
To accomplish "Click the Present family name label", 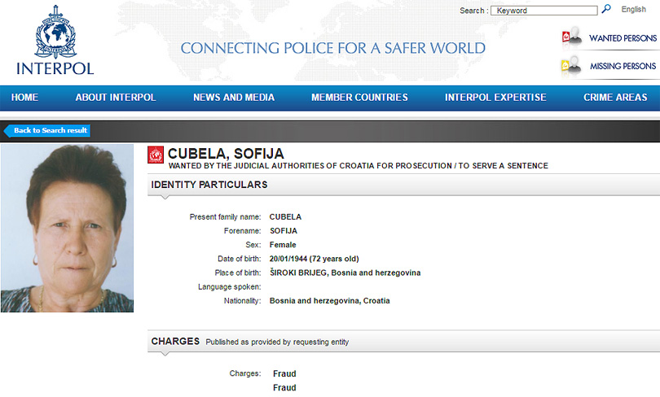I will 225,216.
